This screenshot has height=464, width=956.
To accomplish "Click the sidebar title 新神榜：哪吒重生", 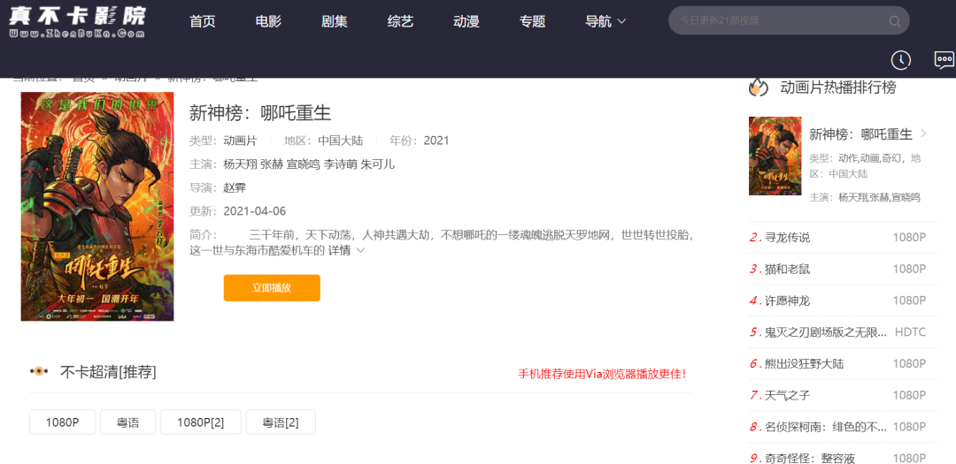I will (860, 134).
